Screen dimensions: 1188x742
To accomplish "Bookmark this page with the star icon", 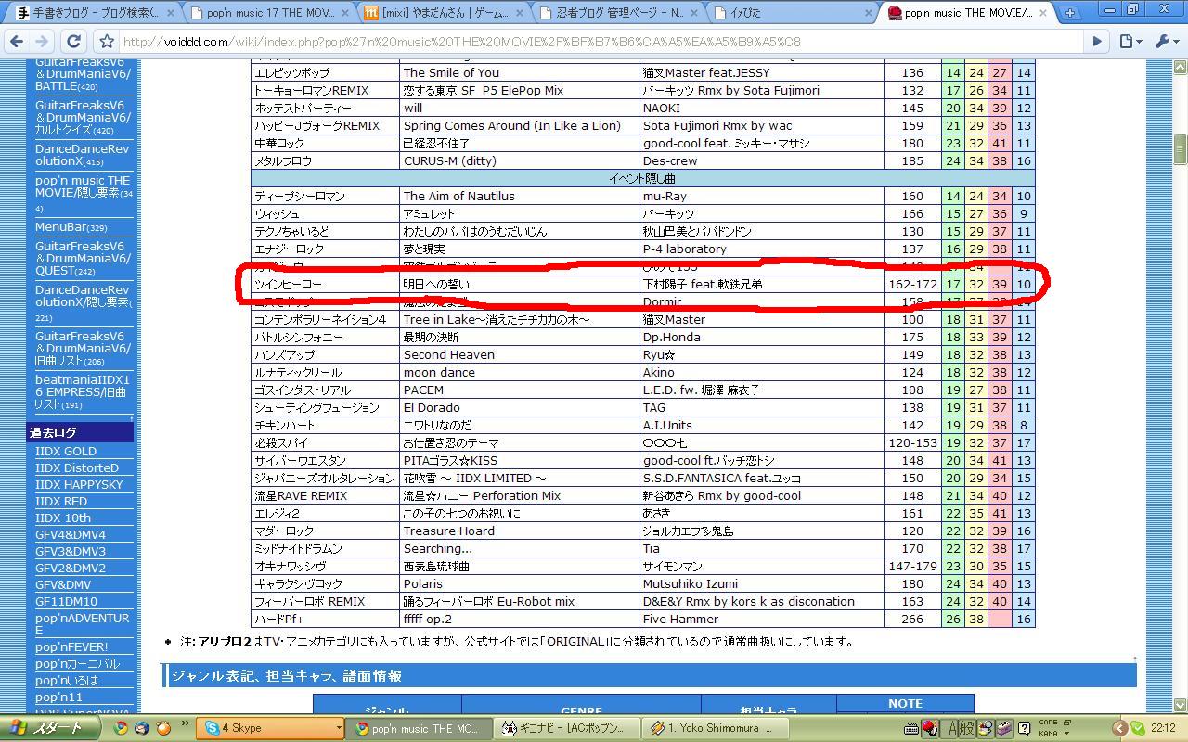I will [107, 42].
